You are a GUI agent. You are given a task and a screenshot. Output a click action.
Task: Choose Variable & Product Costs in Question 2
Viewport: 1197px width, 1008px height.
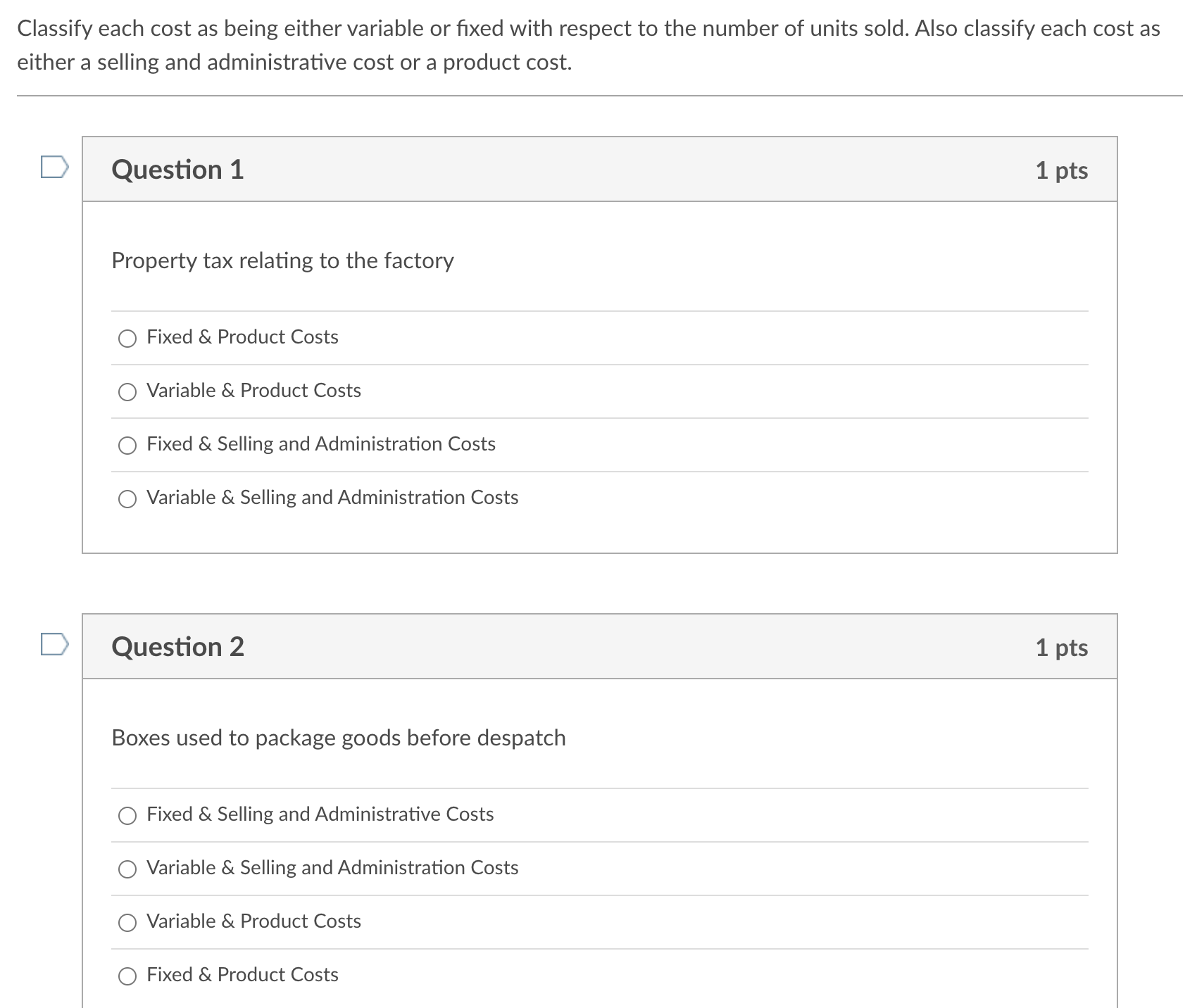[127, 922]
